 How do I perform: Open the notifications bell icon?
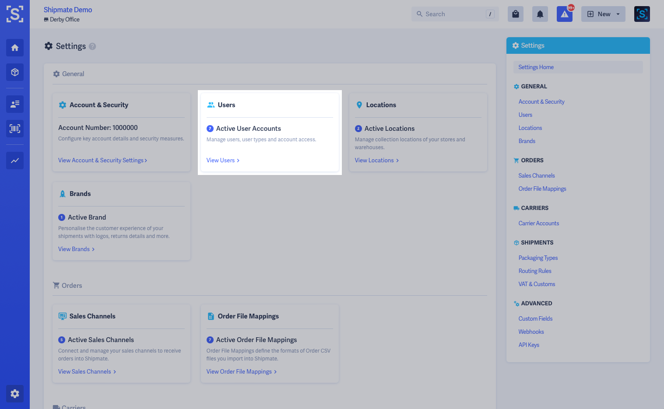click(x=540, y=14)
